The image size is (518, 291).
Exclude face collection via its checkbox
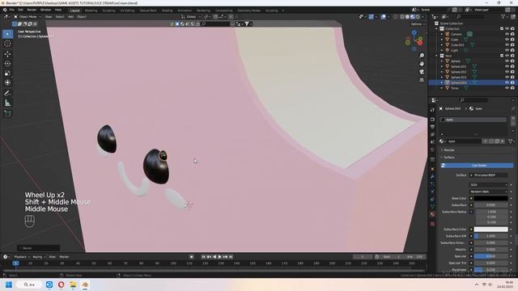[502, 56]
